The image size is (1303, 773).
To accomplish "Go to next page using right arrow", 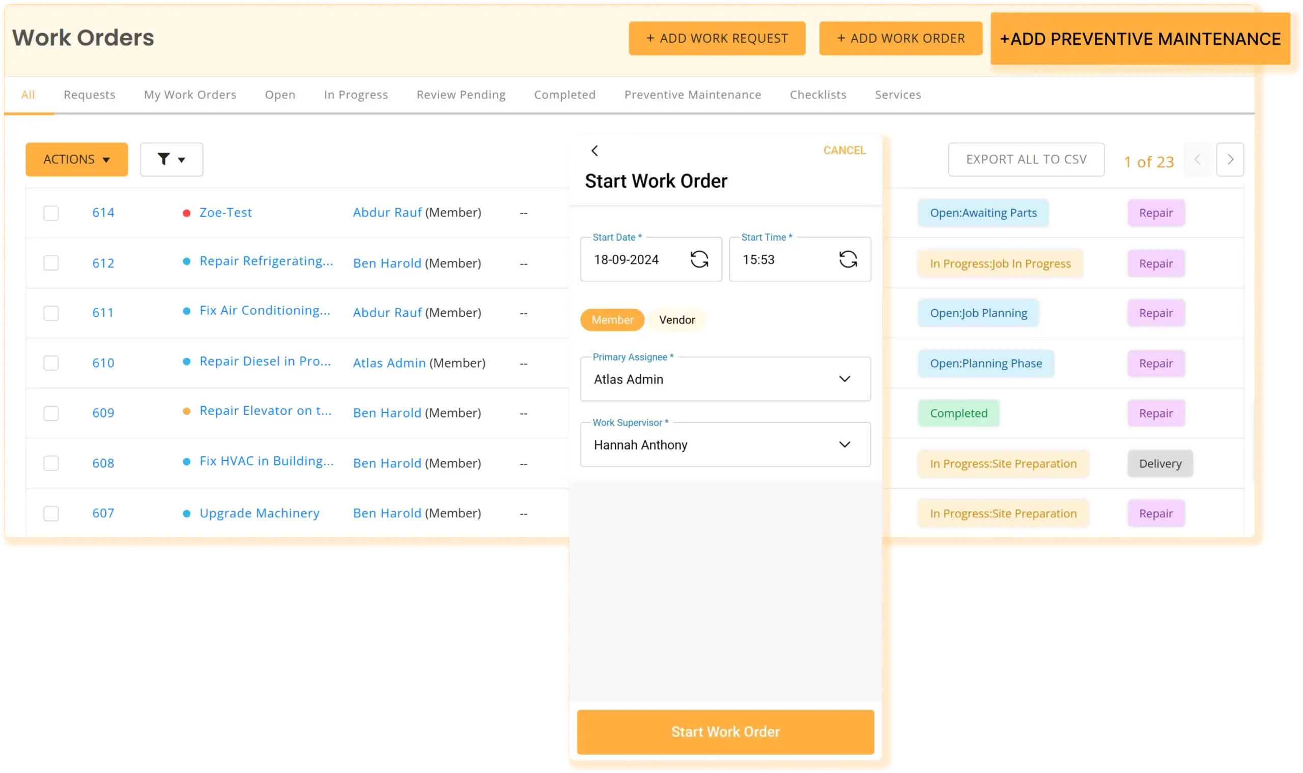I will point(1230,159).
